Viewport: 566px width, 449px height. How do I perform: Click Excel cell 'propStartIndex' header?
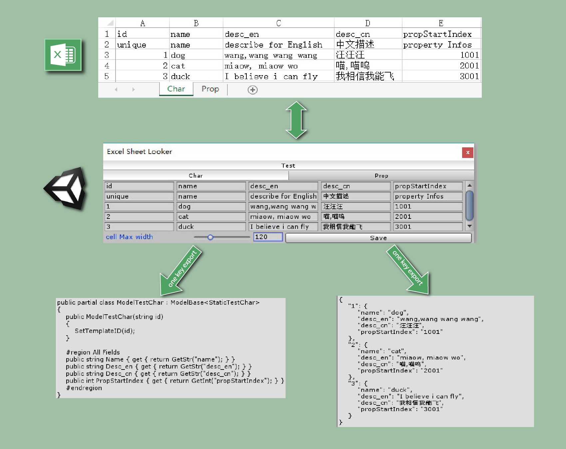tap(441, 34)
